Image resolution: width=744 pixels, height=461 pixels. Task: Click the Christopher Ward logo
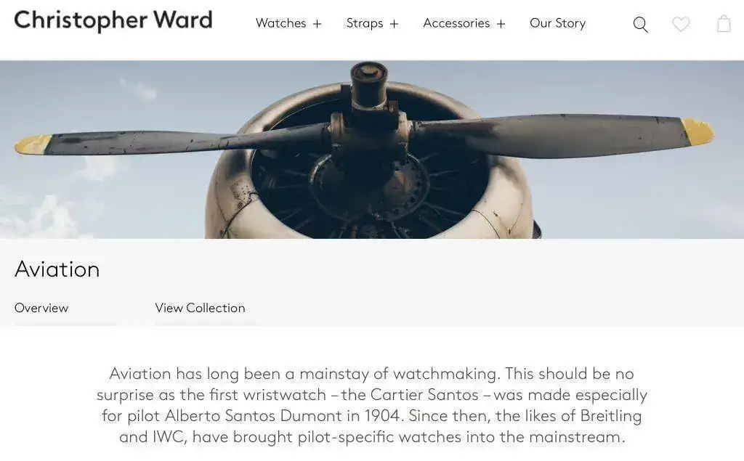click(x=113, y=21)
